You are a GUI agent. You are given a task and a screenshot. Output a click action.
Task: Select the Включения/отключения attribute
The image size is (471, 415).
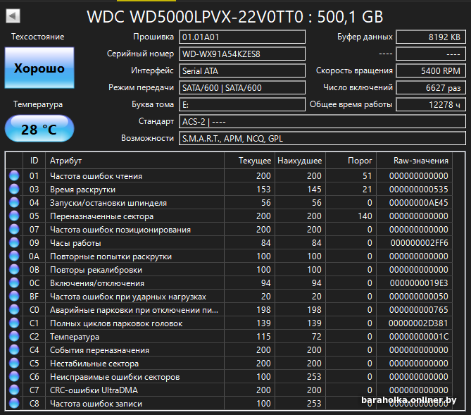pyautogui.click(x=97, y=283)
